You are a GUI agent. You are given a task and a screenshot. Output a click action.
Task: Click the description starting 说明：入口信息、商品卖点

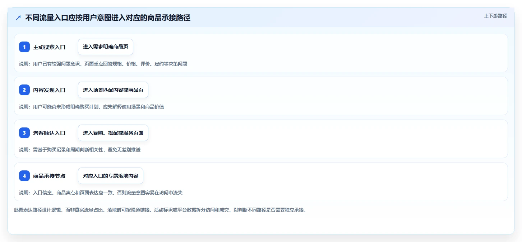[x=101, y=193]
